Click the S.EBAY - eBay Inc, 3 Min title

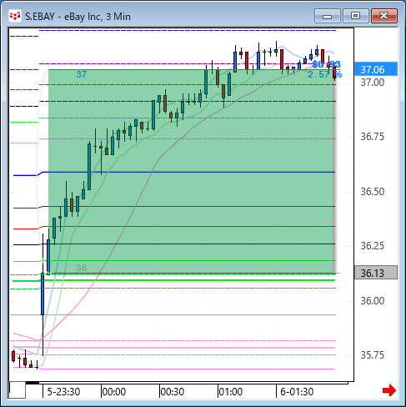coord(78,17)
